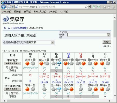117x103 pixels.
Task: Follow the 防災気象情報 breadcrumb link
Action: point(20,28)
